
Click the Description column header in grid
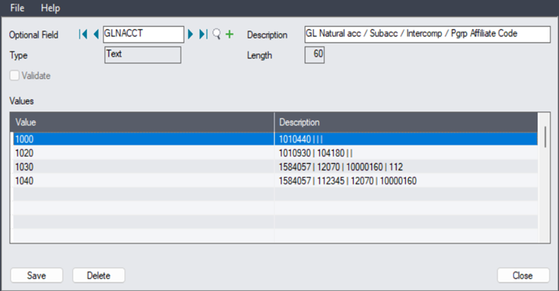pos(406,122)
